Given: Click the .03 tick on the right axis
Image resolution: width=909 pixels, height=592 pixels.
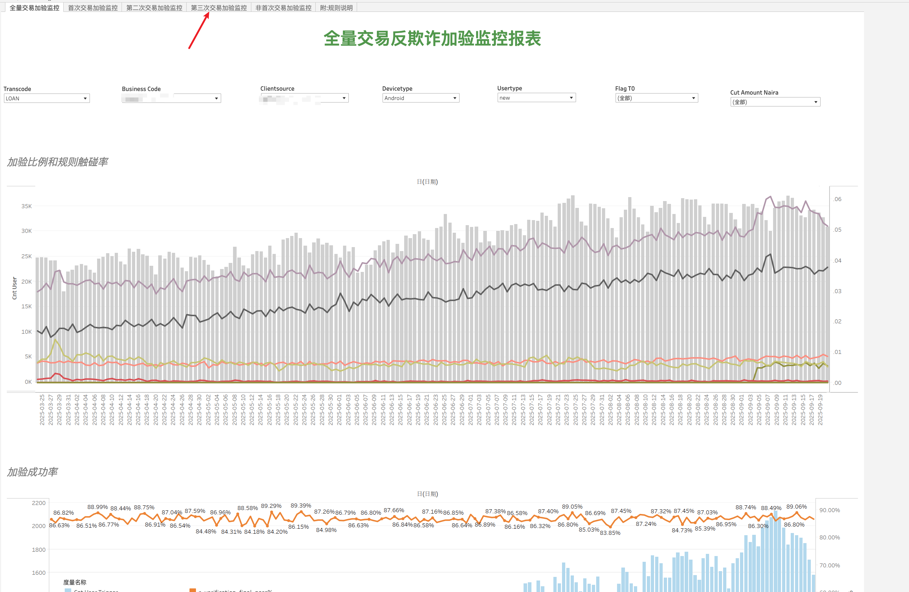Looking at the screenshot, I should 837,291.
